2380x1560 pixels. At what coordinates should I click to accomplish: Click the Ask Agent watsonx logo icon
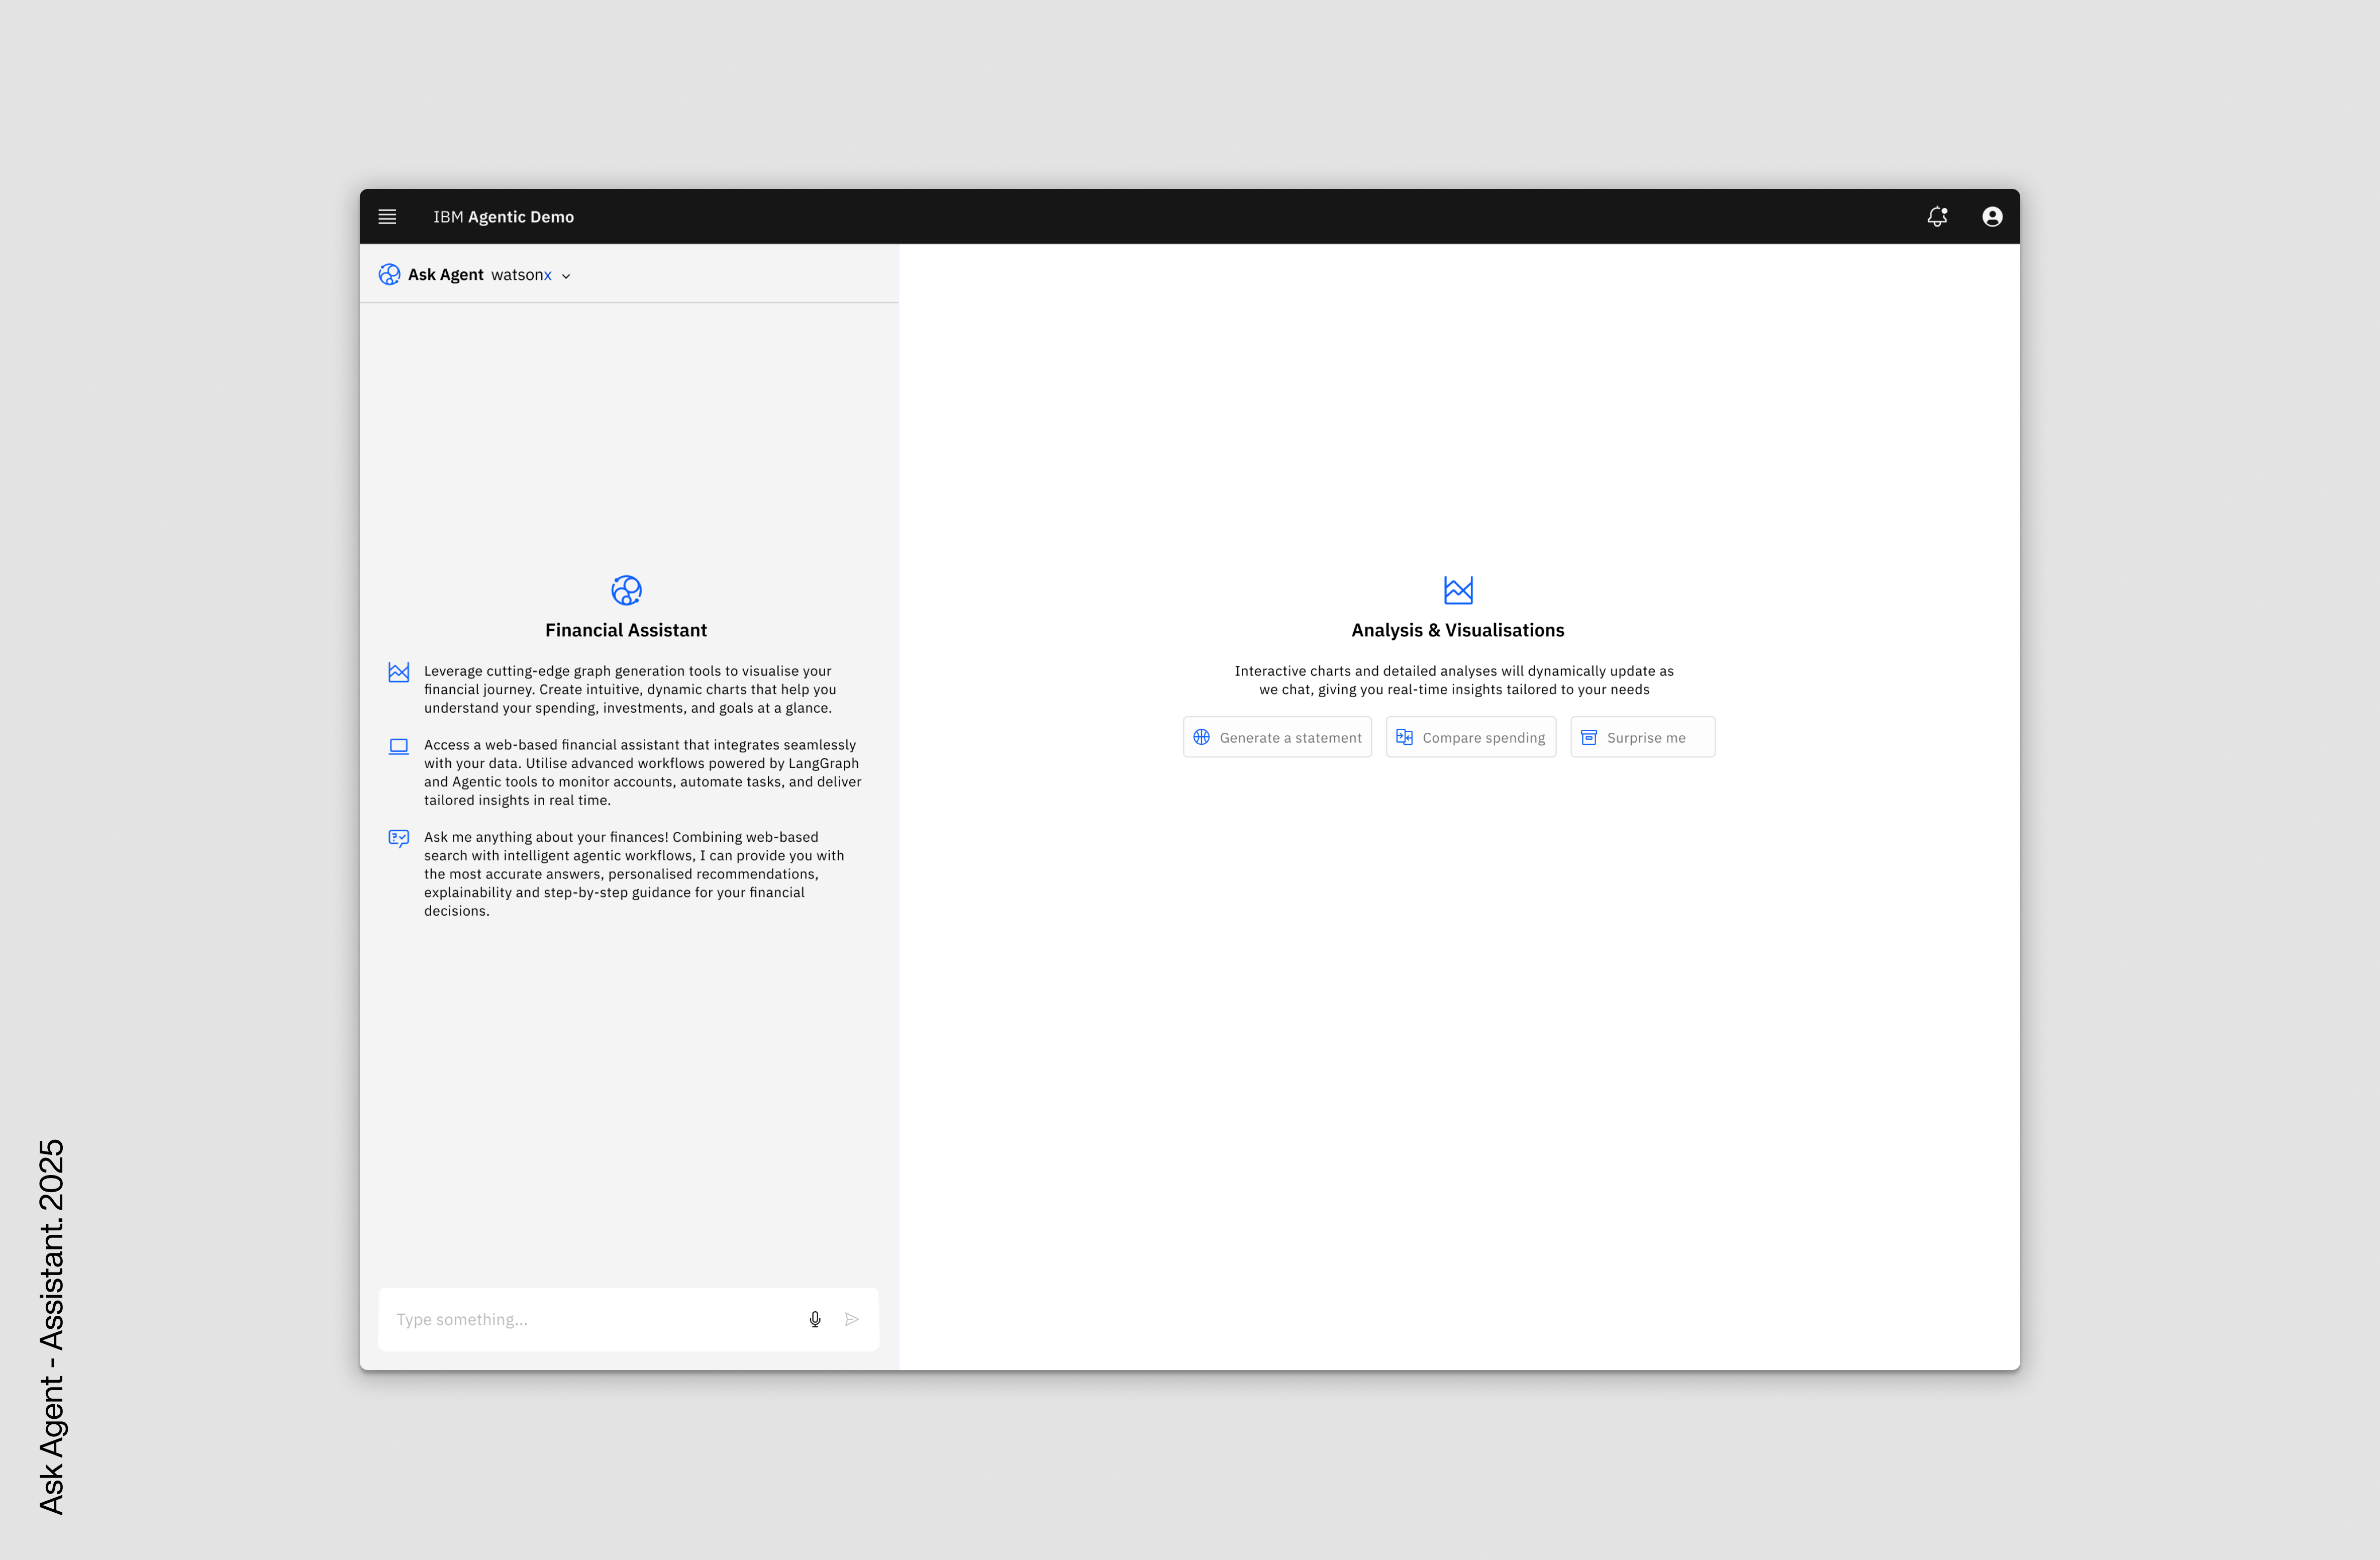389,275
